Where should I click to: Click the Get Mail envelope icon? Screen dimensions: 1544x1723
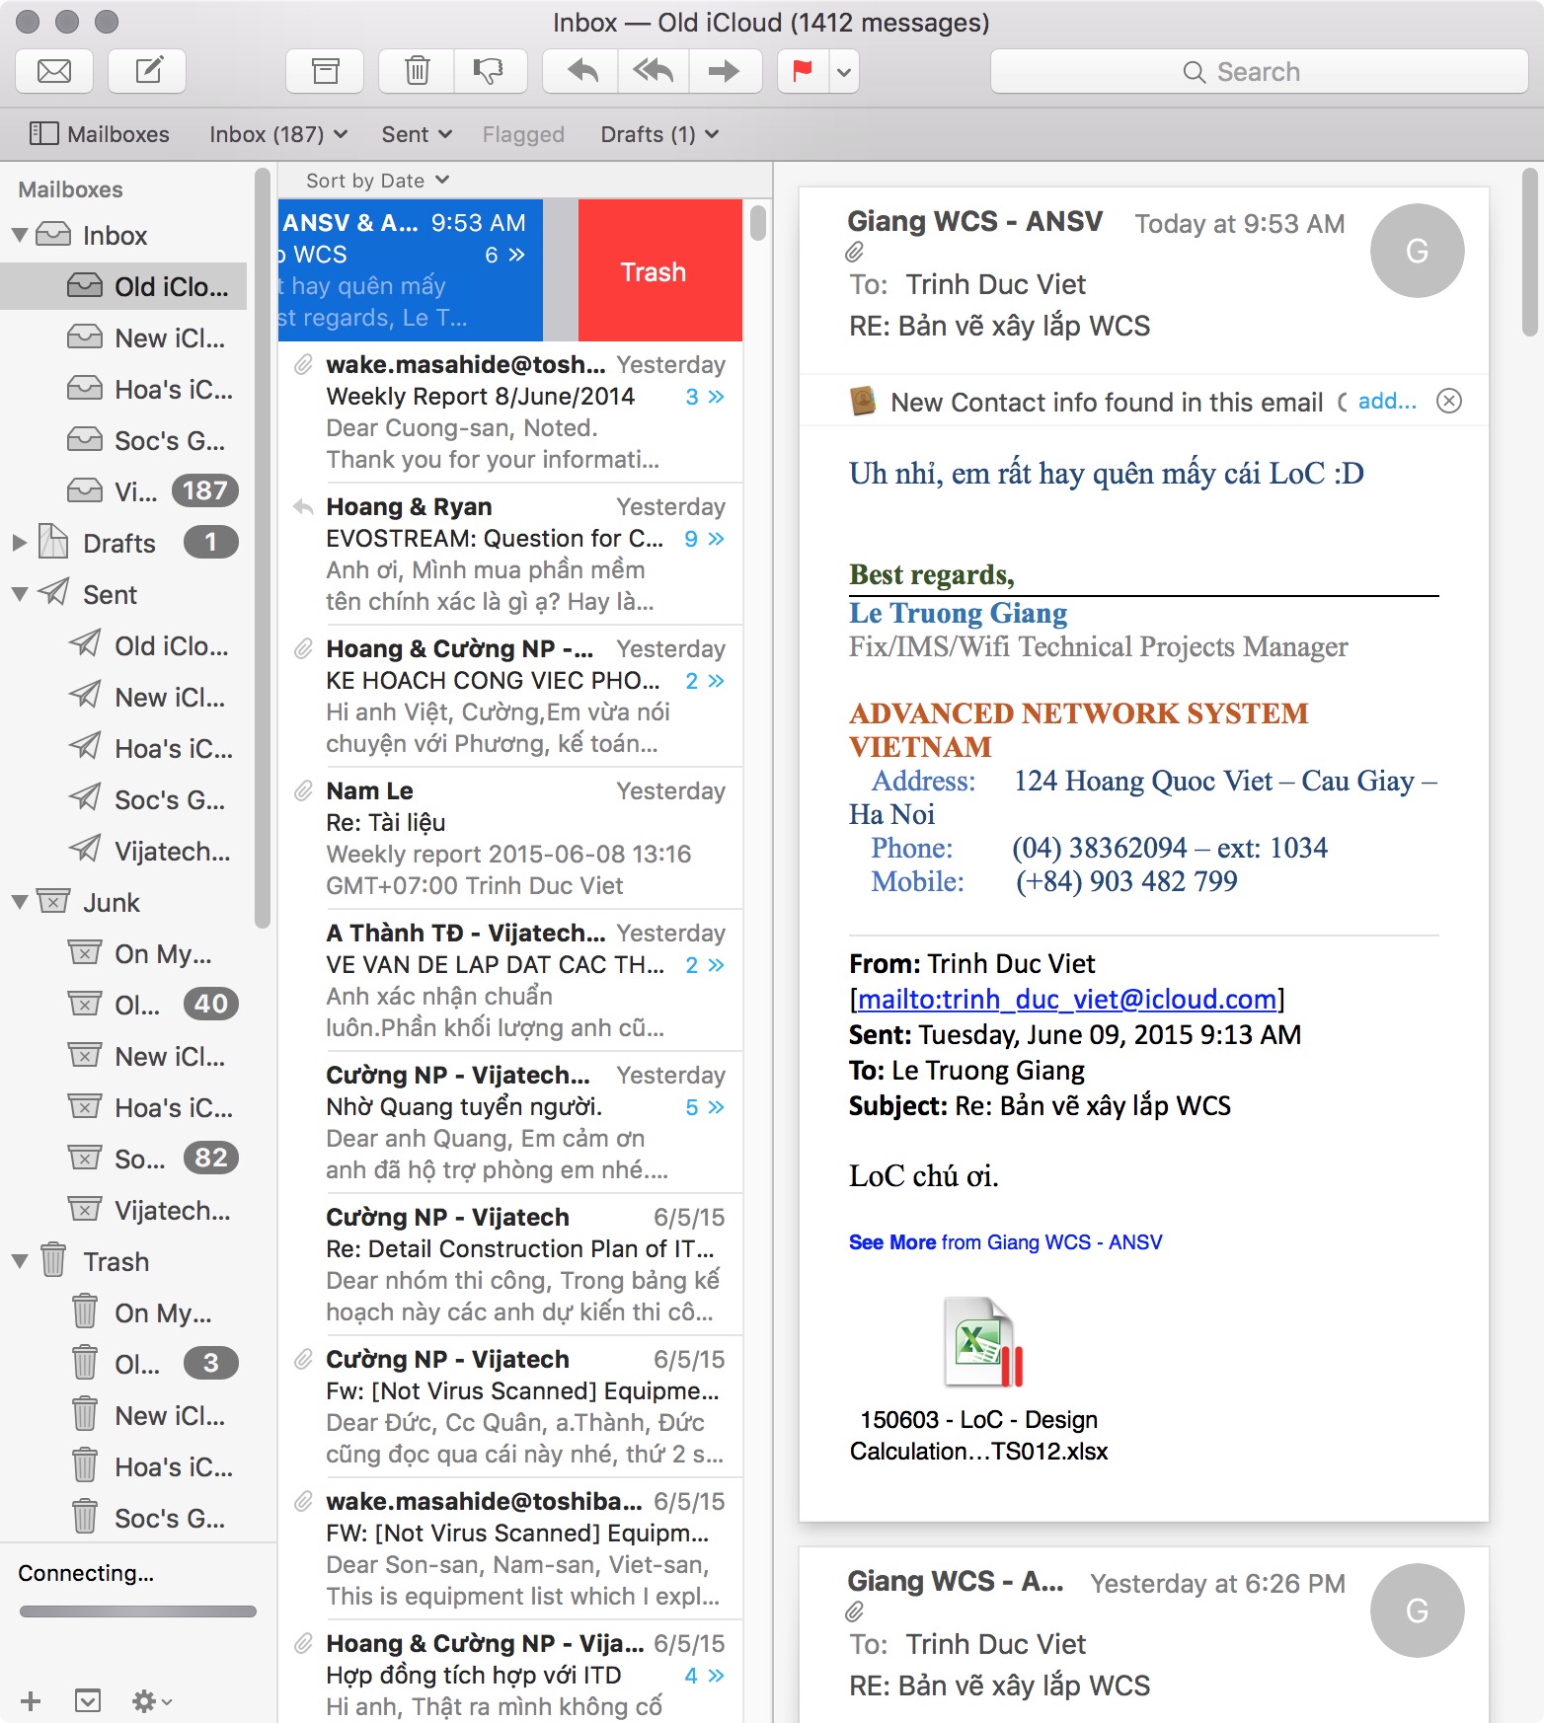point(54,71)
